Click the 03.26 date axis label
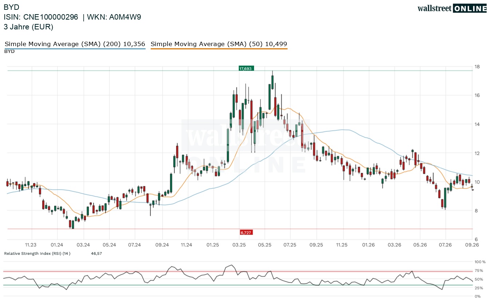 395,245
